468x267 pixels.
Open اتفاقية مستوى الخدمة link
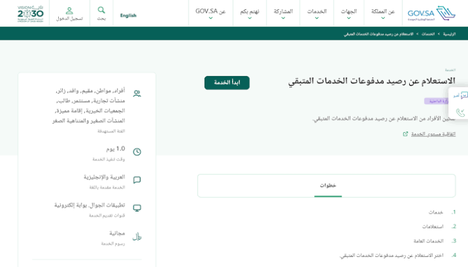point(433,134)
